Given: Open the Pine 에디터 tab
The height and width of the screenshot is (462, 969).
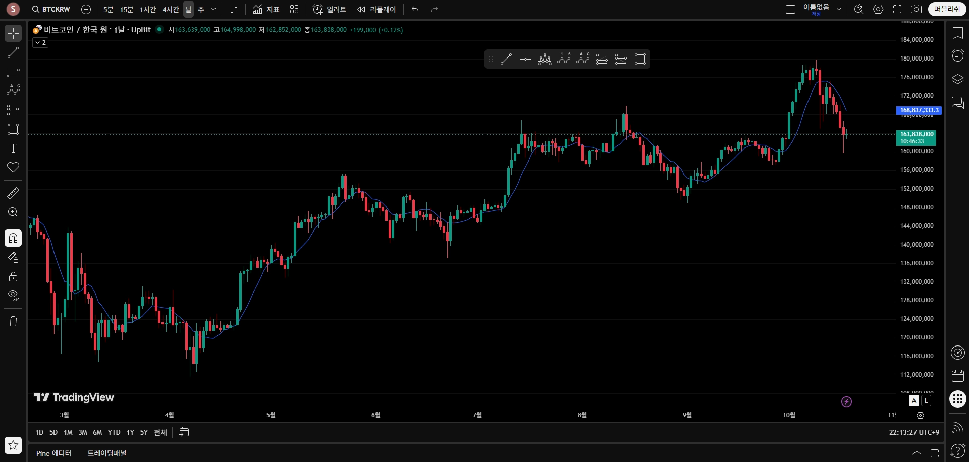Looking at the screenshot, I should [x=53, y=453].
